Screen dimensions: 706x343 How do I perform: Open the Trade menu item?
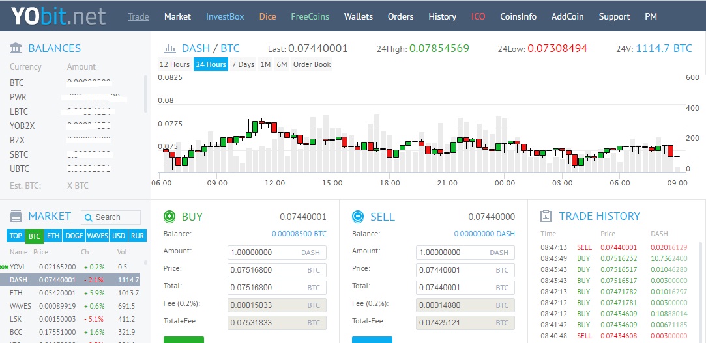click(138, 17)
